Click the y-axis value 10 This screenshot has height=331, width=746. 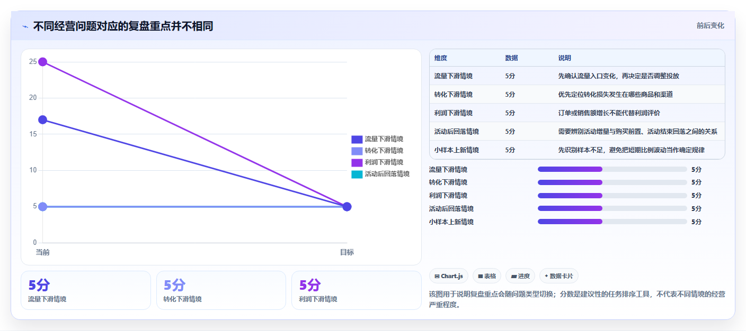(x=33, y=170)
